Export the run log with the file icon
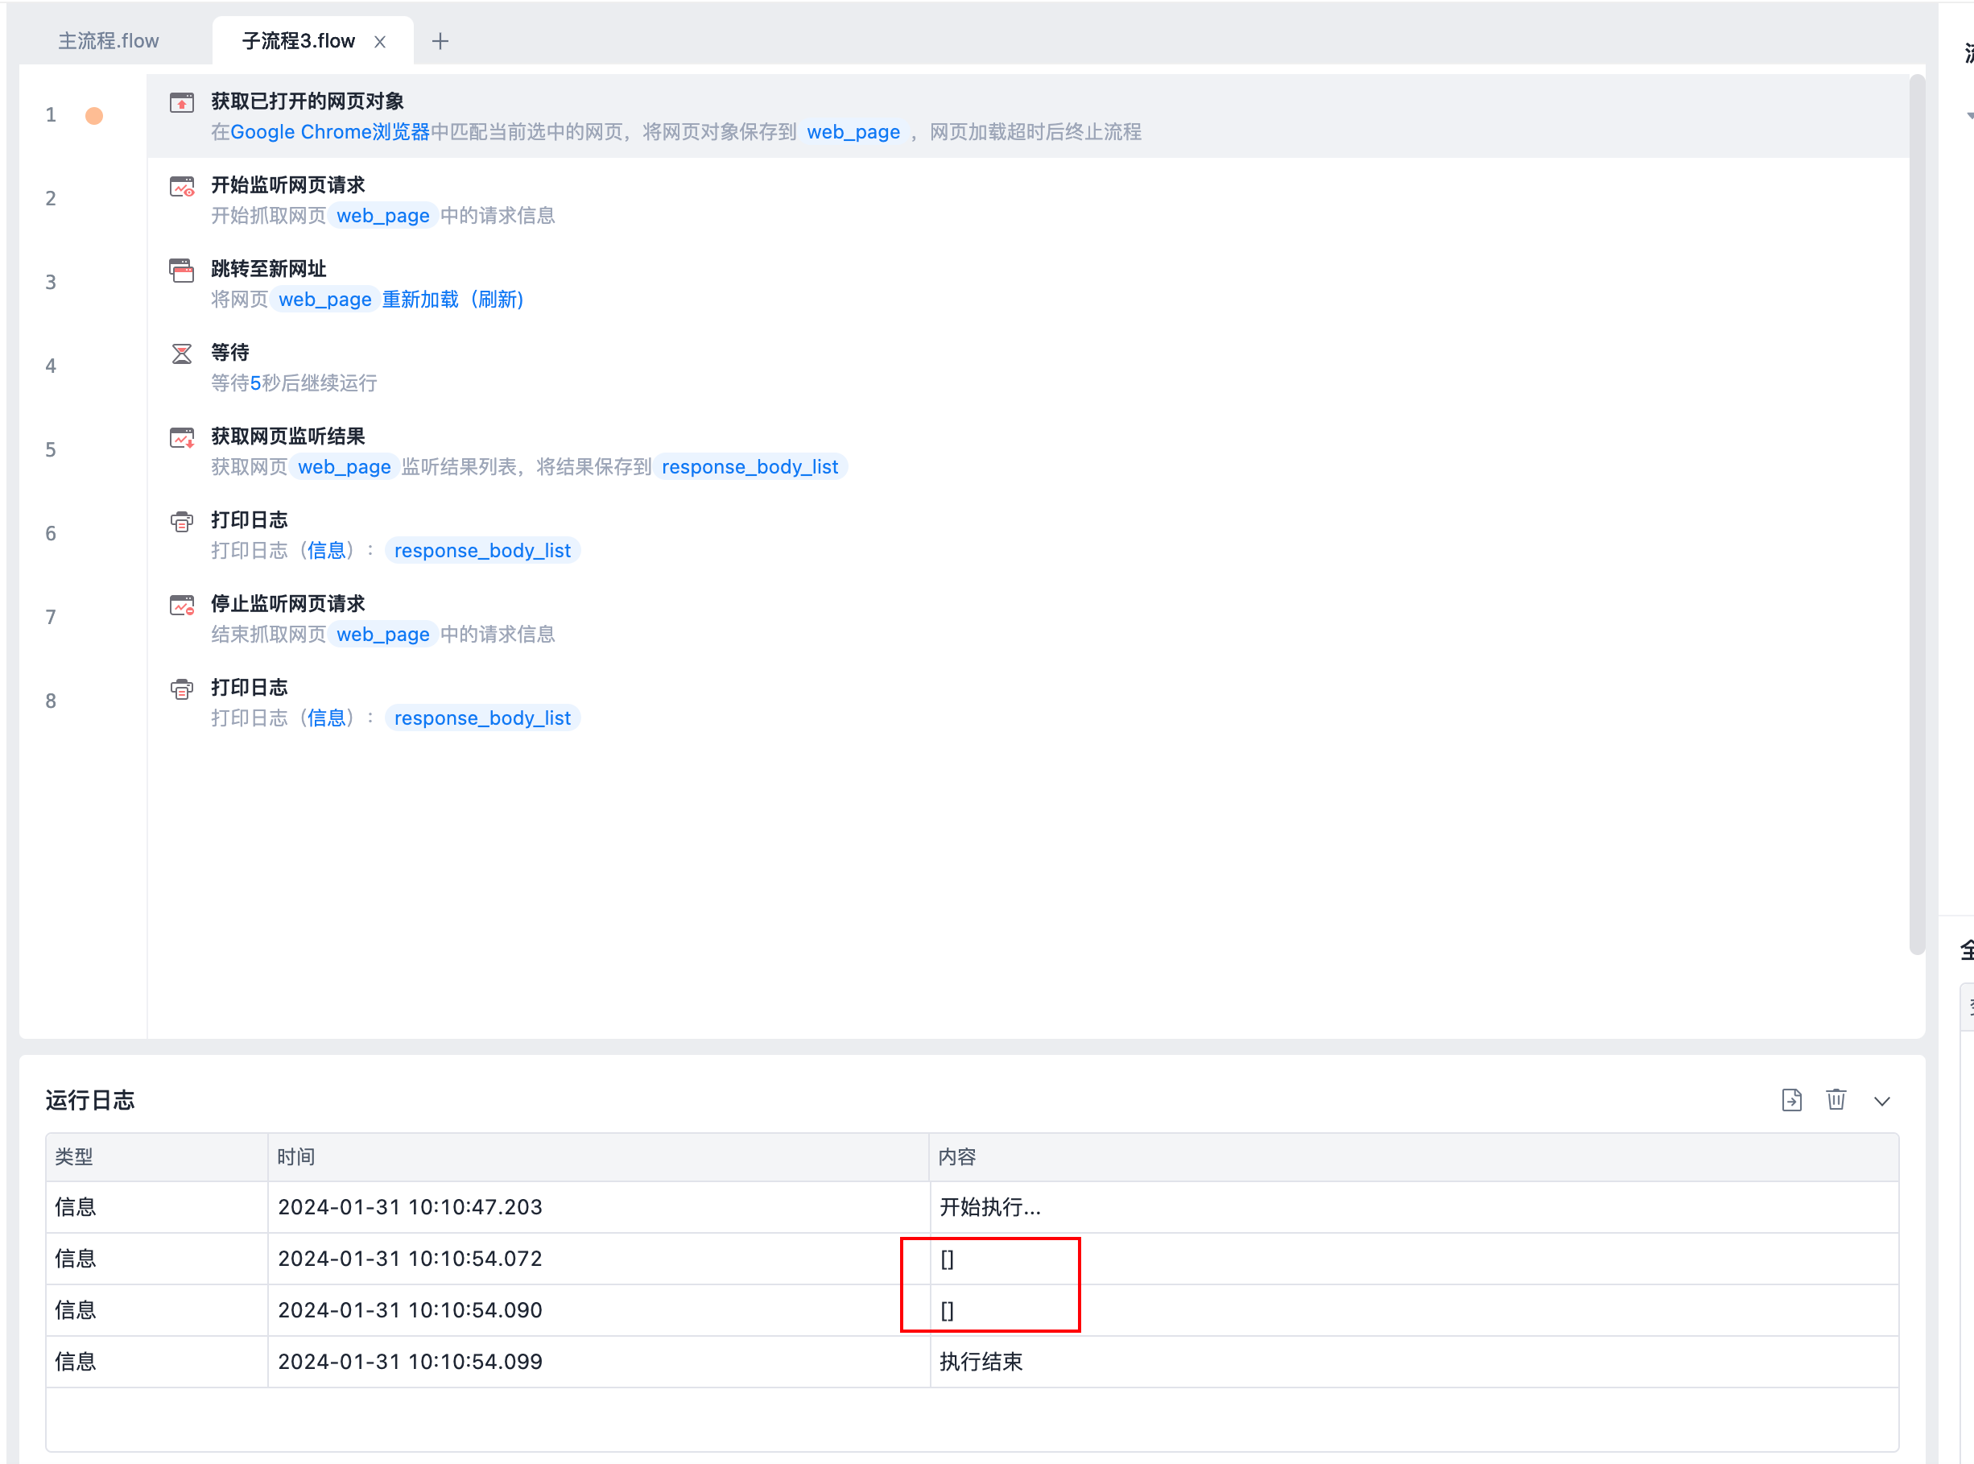The image size is (1974, 1464). [1791, 1100]
